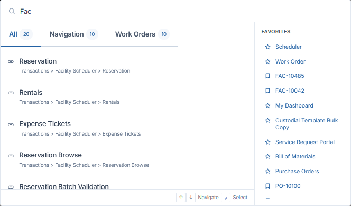Click link icon beside Rentals result
351x206 pixels.
[11, 93]
